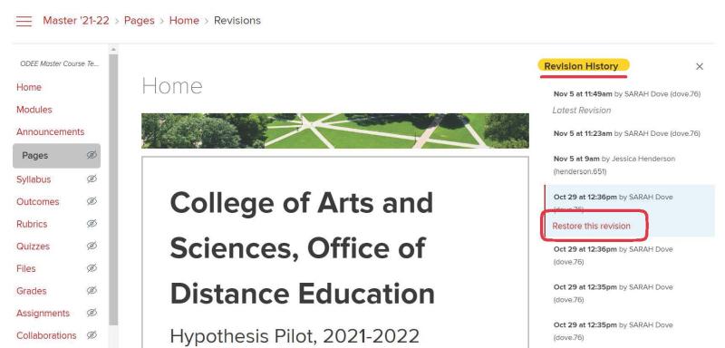This screenshot has height=348, width=725.
Task: Go to Master '21-22 breadcrumb
Action: click(76, 20)
